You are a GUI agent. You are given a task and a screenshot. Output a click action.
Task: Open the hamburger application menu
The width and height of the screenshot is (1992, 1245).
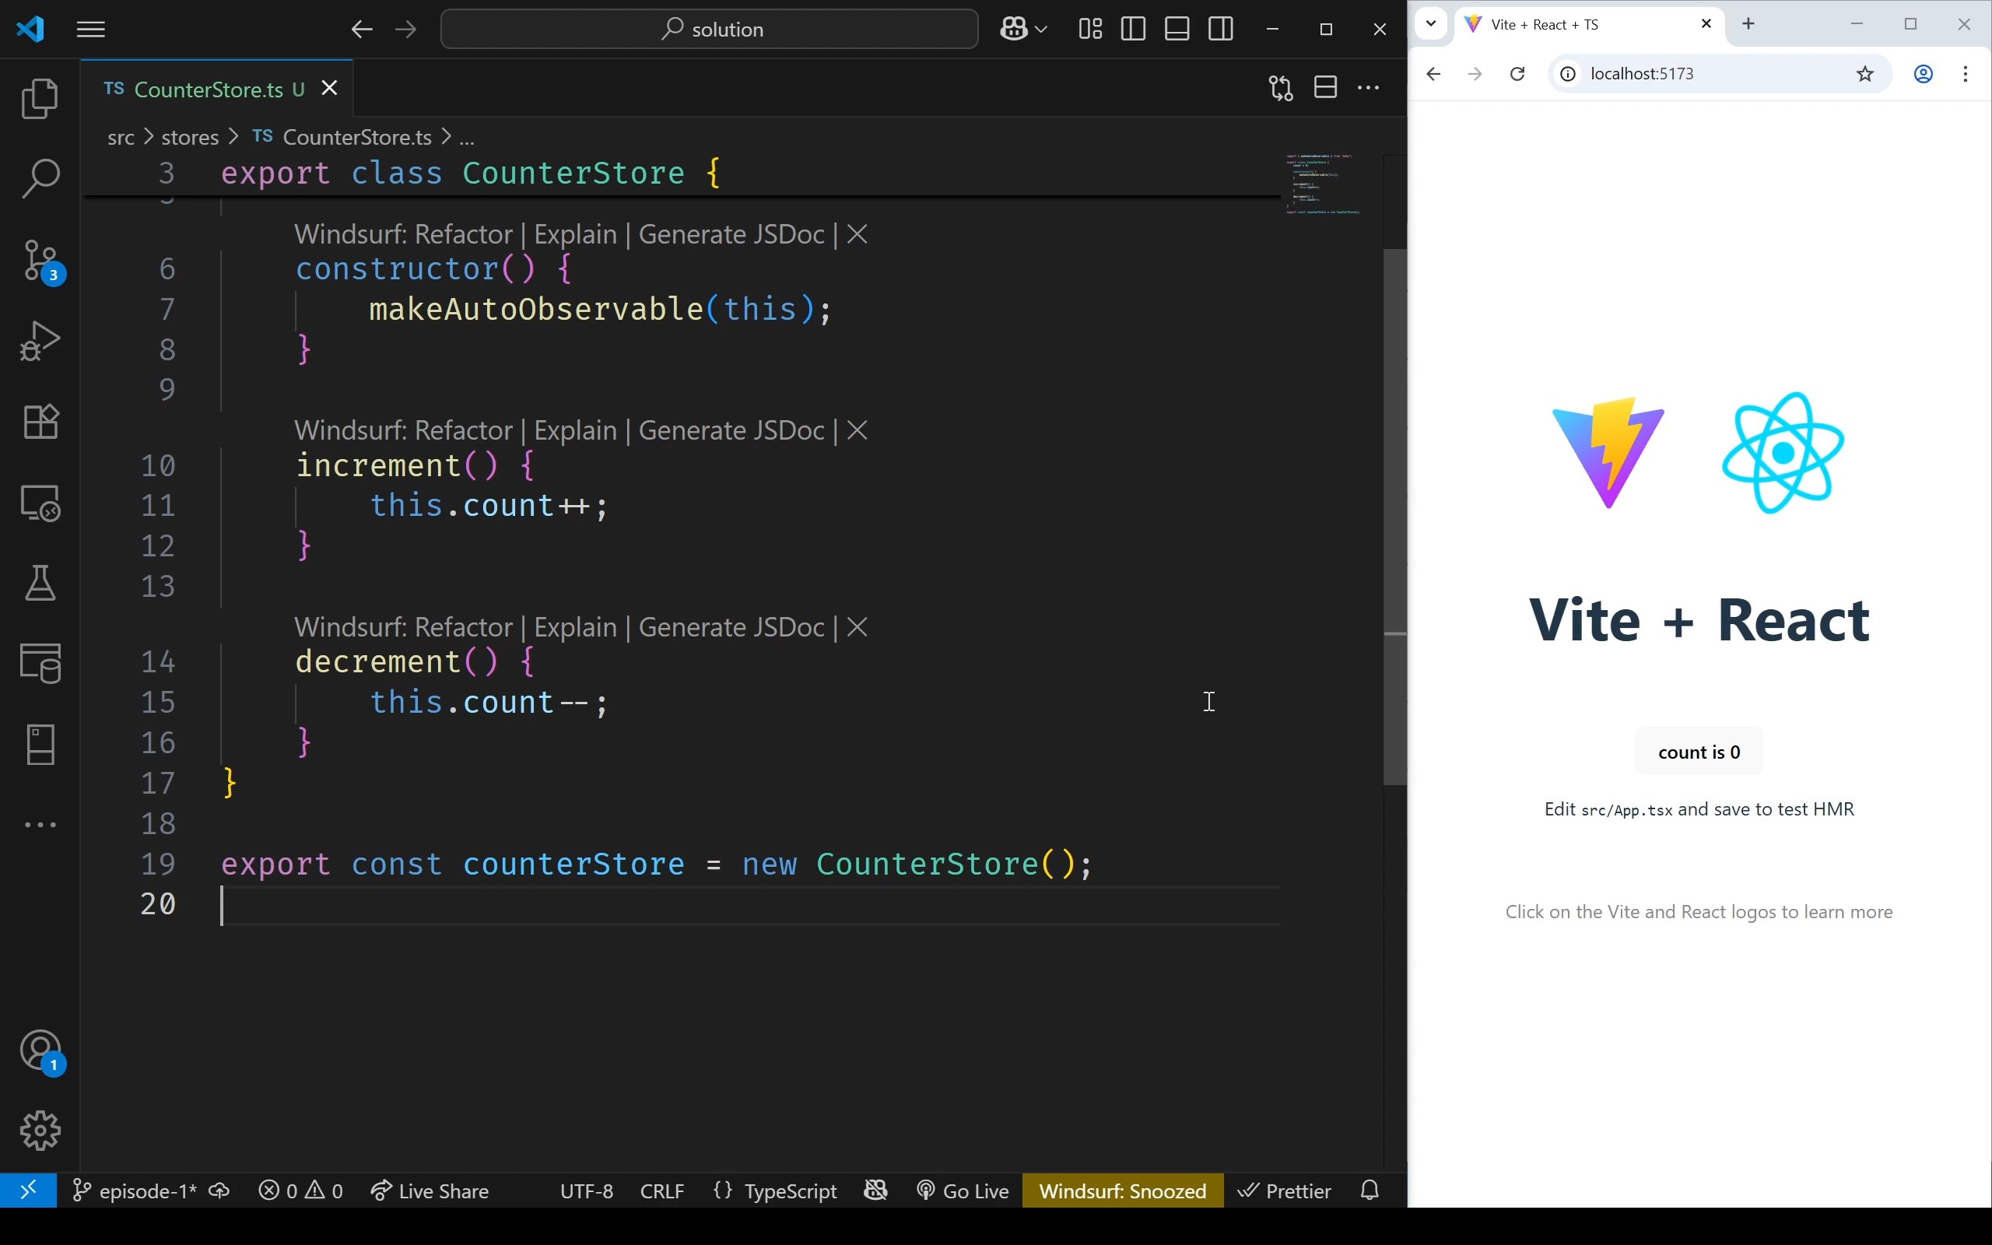90,29
